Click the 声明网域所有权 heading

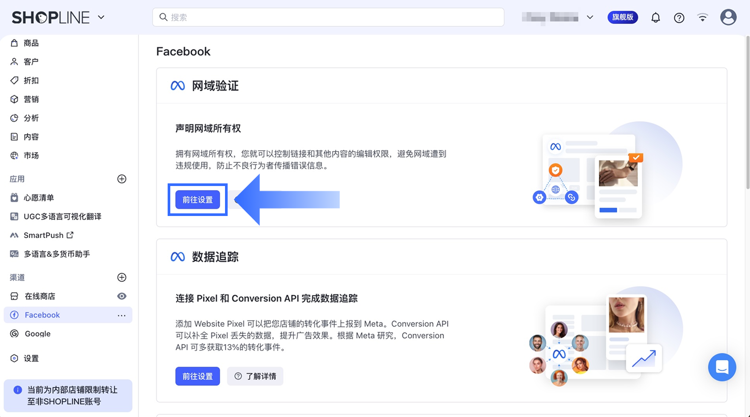click(x=208, y=128)
